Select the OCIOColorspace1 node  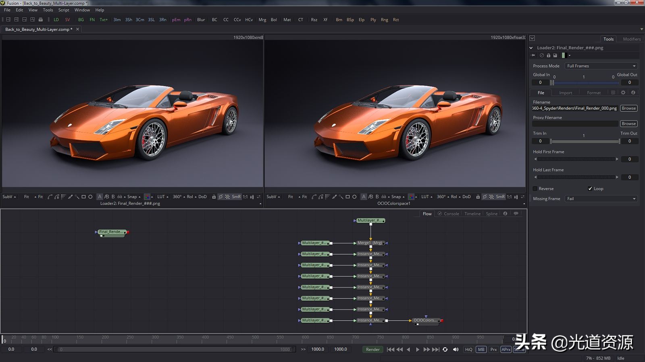tap(424, 320)
